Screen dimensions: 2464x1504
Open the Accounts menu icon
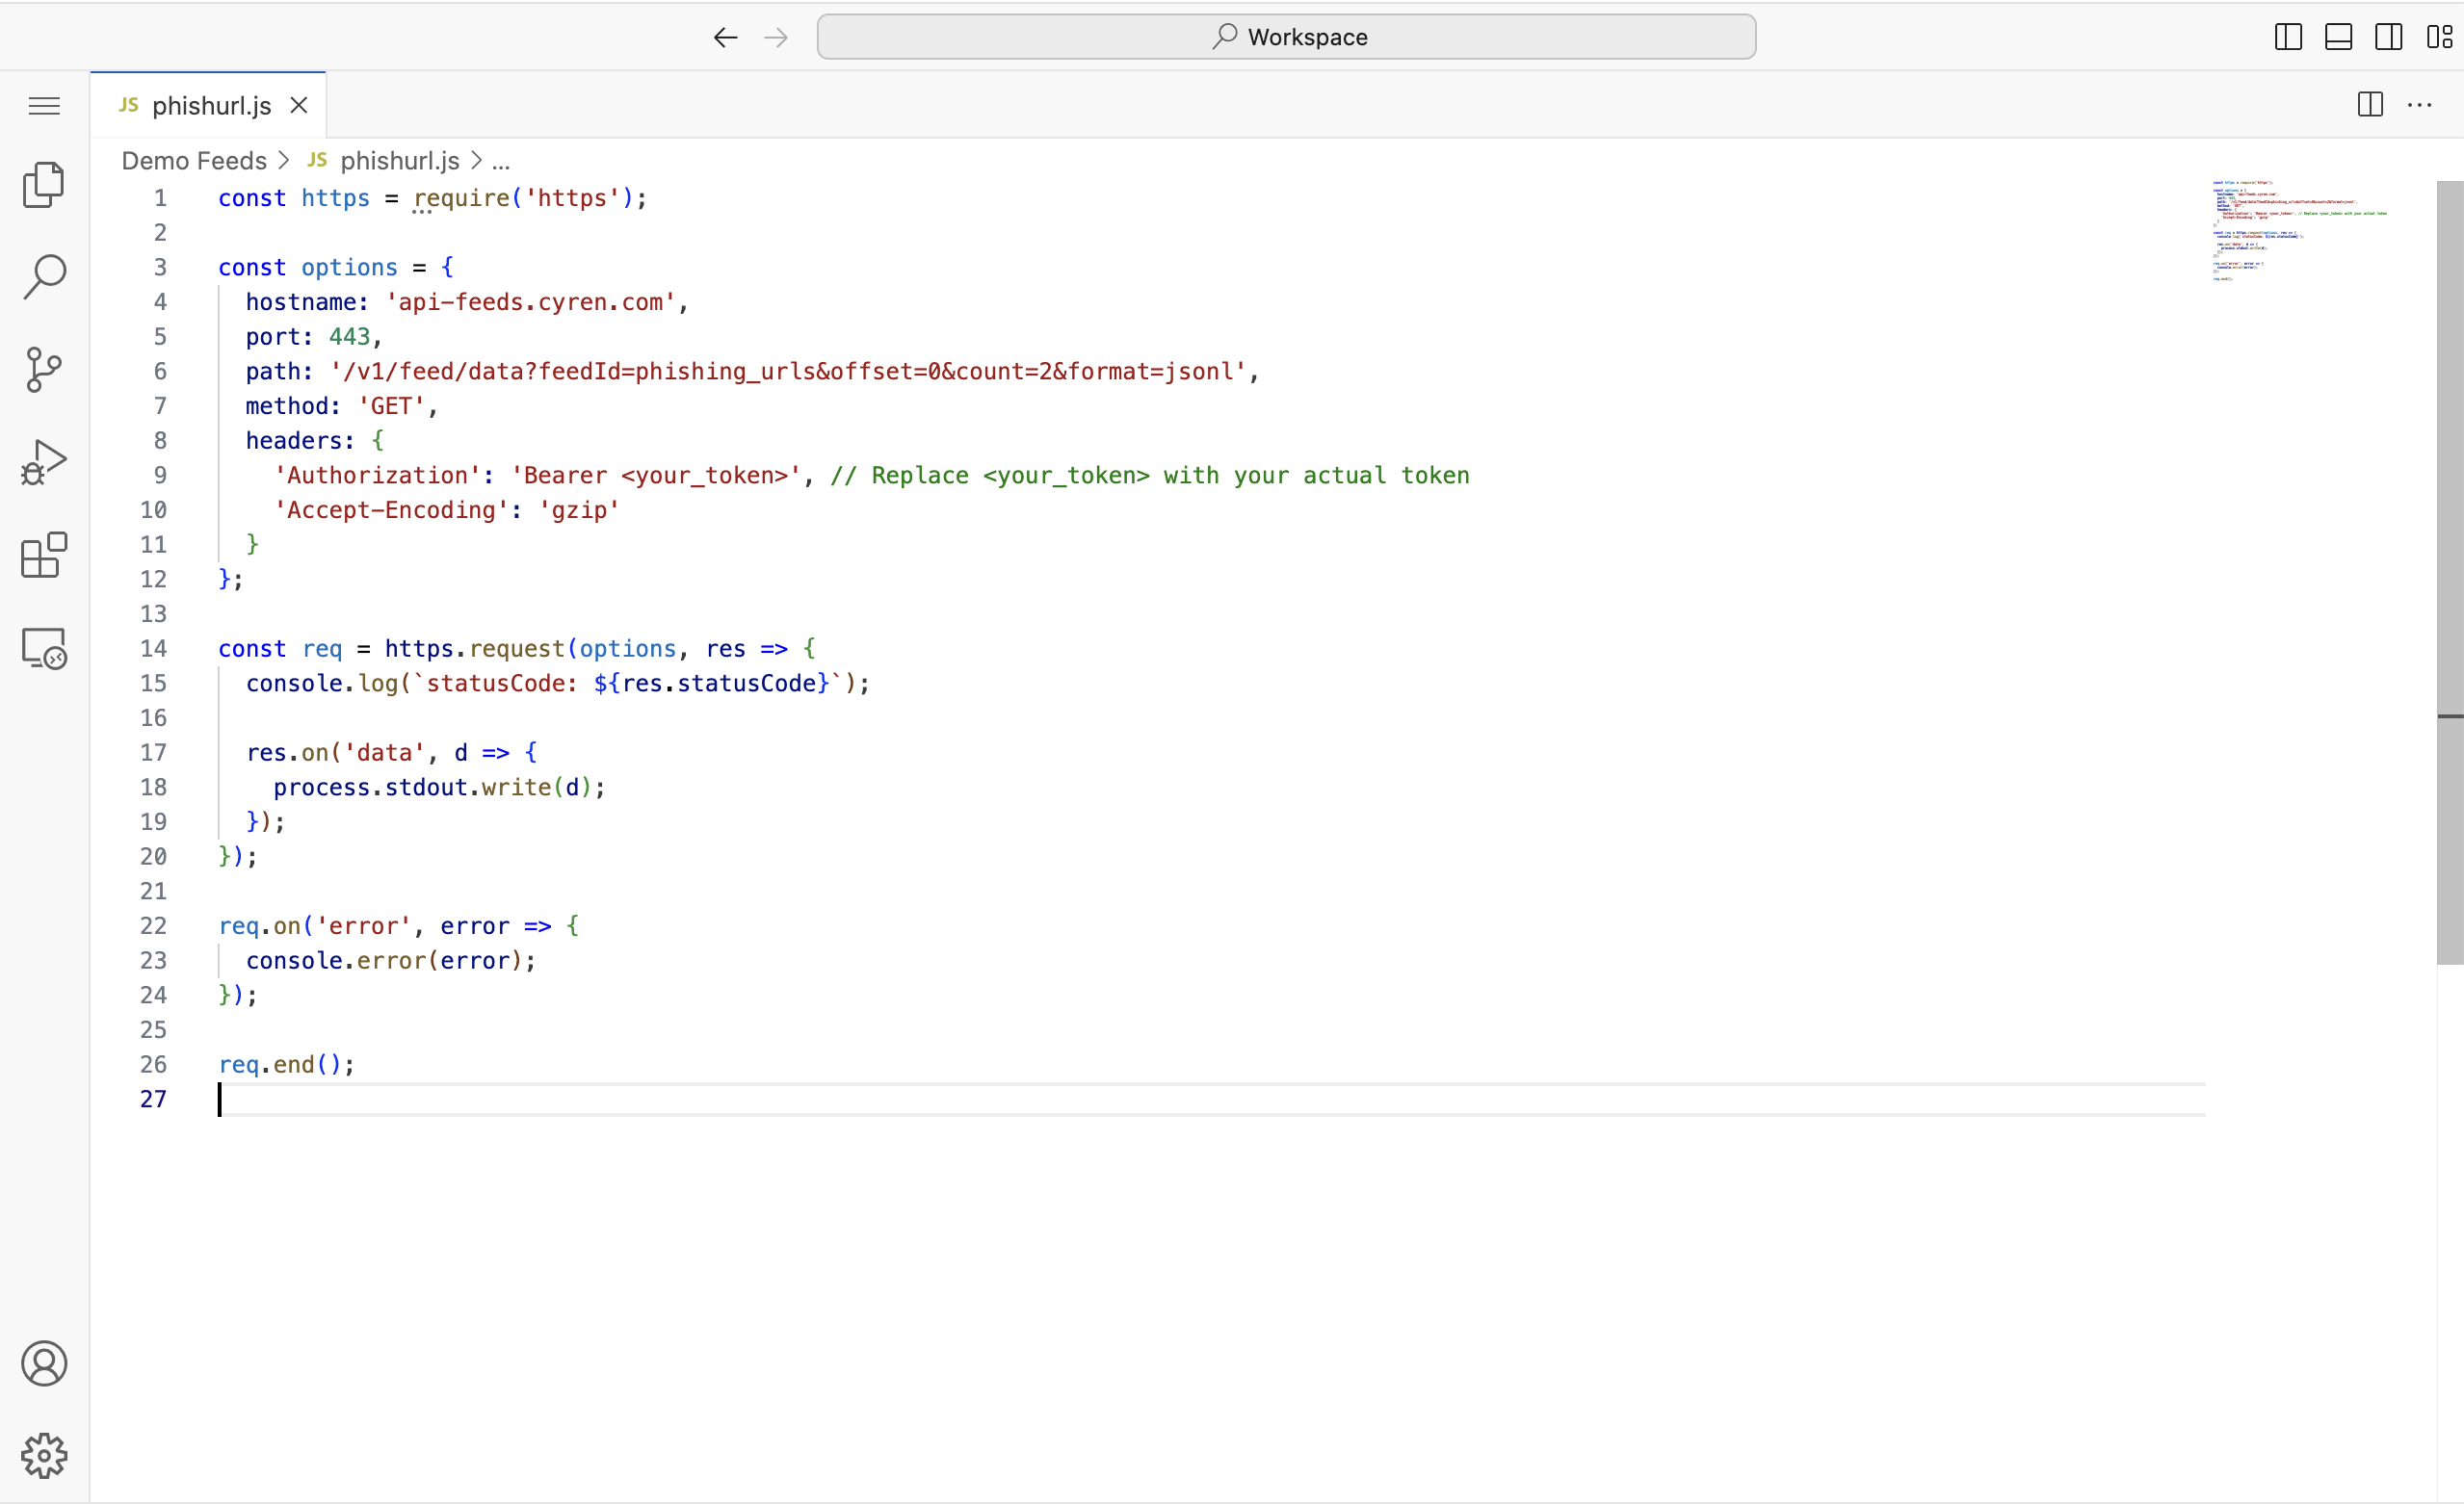coord(43,1363)
